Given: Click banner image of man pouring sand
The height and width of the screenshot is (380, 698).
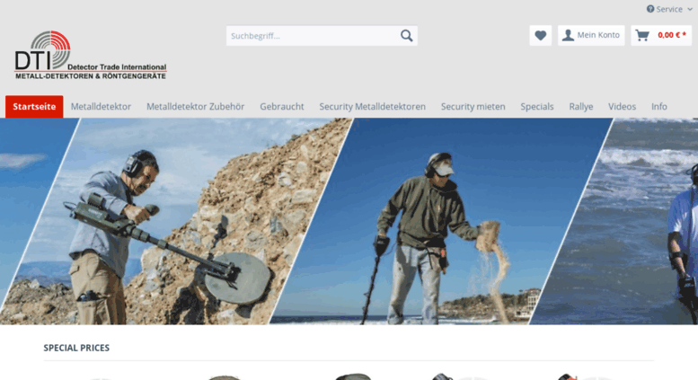Looking at the screenshot, I should (441, 221).
